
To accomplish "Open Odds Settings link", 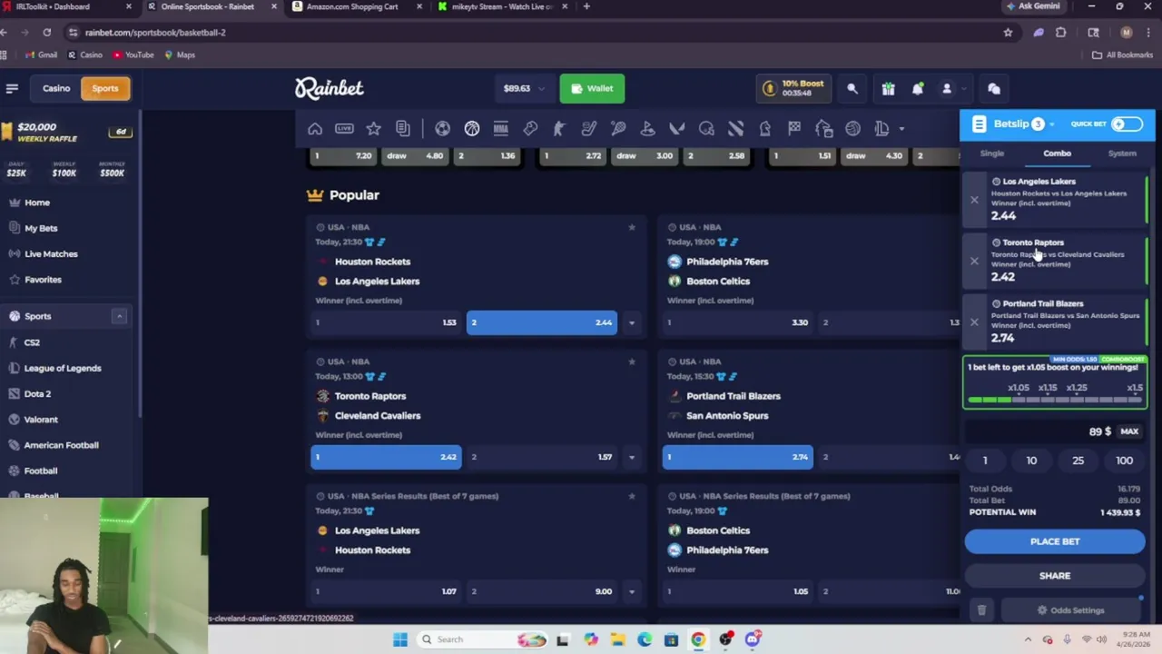I will (1071, 610).
